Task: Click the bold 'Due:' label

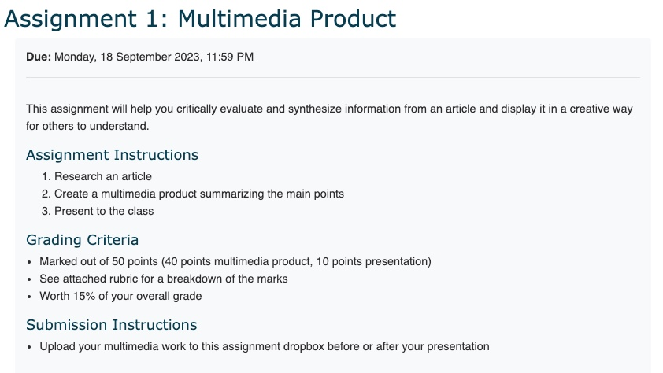Action: pos(39,57)
